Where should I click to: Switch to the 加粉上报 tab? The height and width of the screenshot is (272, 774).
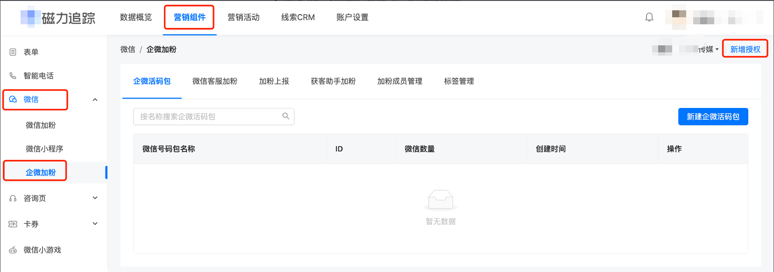click(274, 81)
